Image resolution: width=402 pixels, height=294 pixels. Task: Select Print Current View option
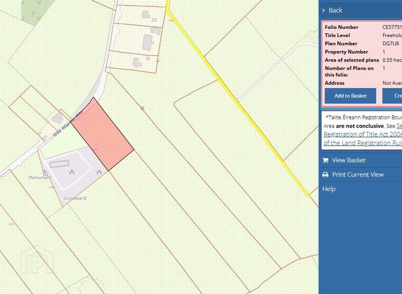tap(358, 175)
